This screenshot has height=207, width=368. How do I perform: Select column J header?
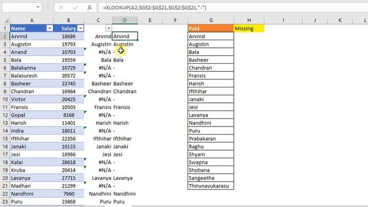(x=315, y=21)
